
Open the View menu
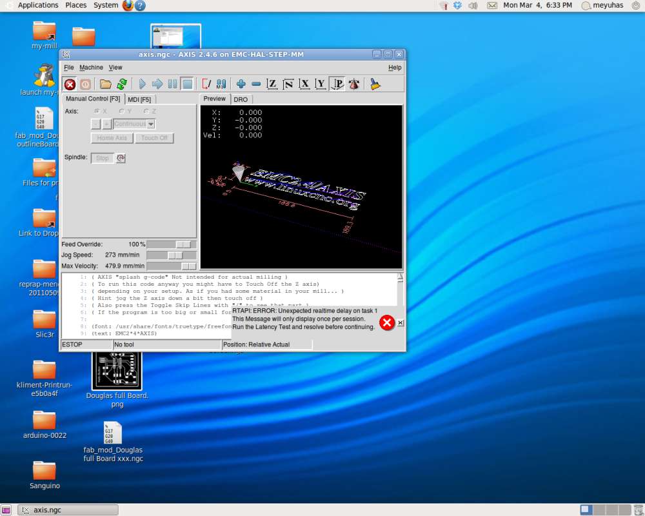coord(115,68)
